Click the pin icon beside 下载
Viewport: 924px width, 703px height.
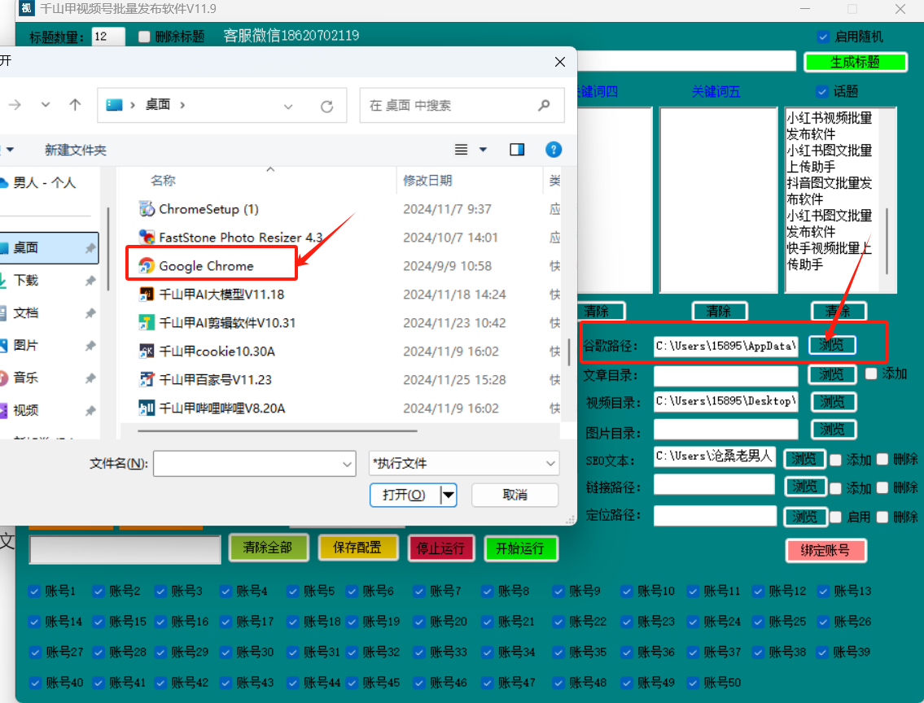point(90,281)
